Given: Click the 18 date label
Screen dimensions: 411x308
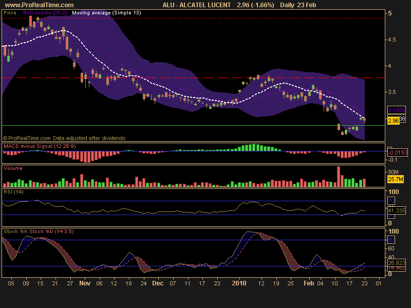Looking at the screenshot, I should pos(128,283).
